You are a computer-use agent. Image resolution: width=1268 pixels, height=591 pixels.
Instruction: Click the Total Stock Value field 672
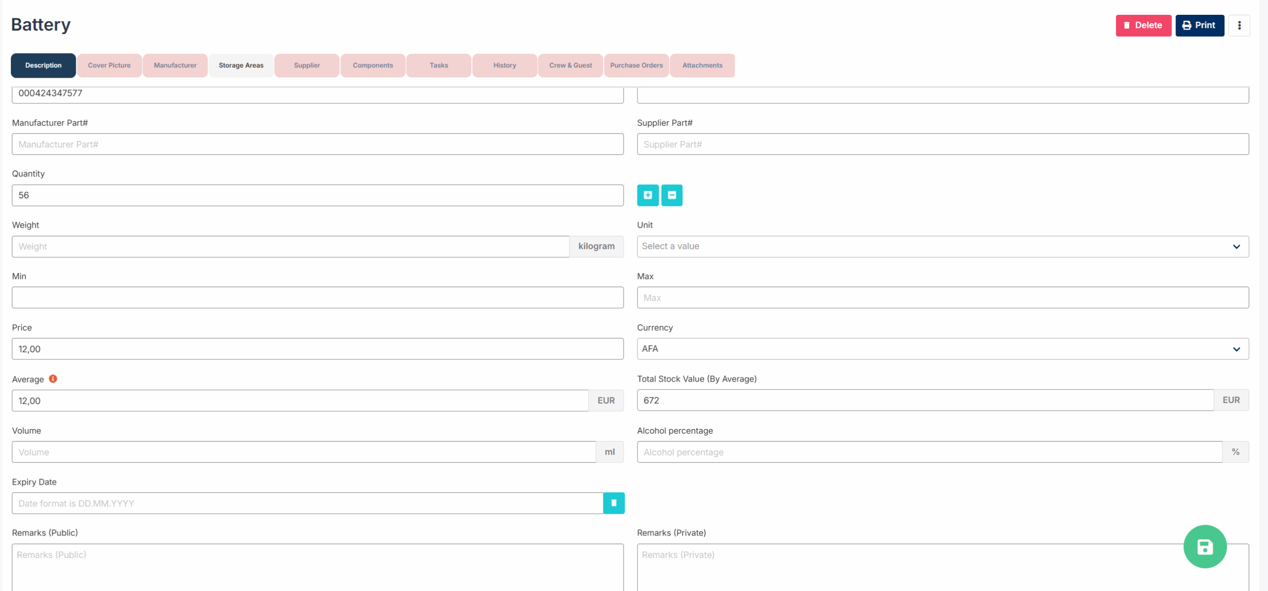tap(925, 400)
